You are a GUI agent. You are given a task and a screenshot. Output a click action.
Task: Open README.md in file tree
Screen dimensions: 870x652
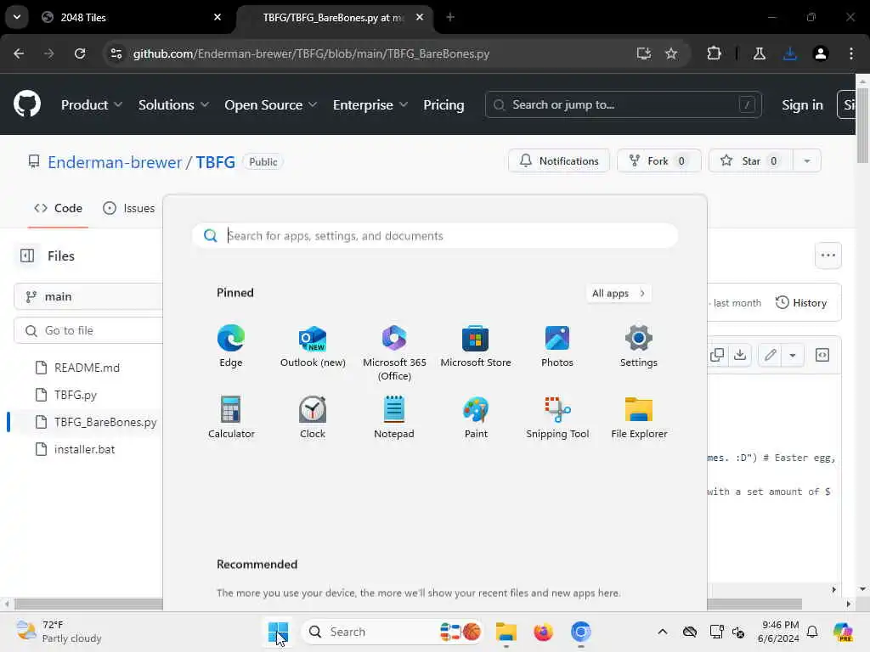(87, 368)
